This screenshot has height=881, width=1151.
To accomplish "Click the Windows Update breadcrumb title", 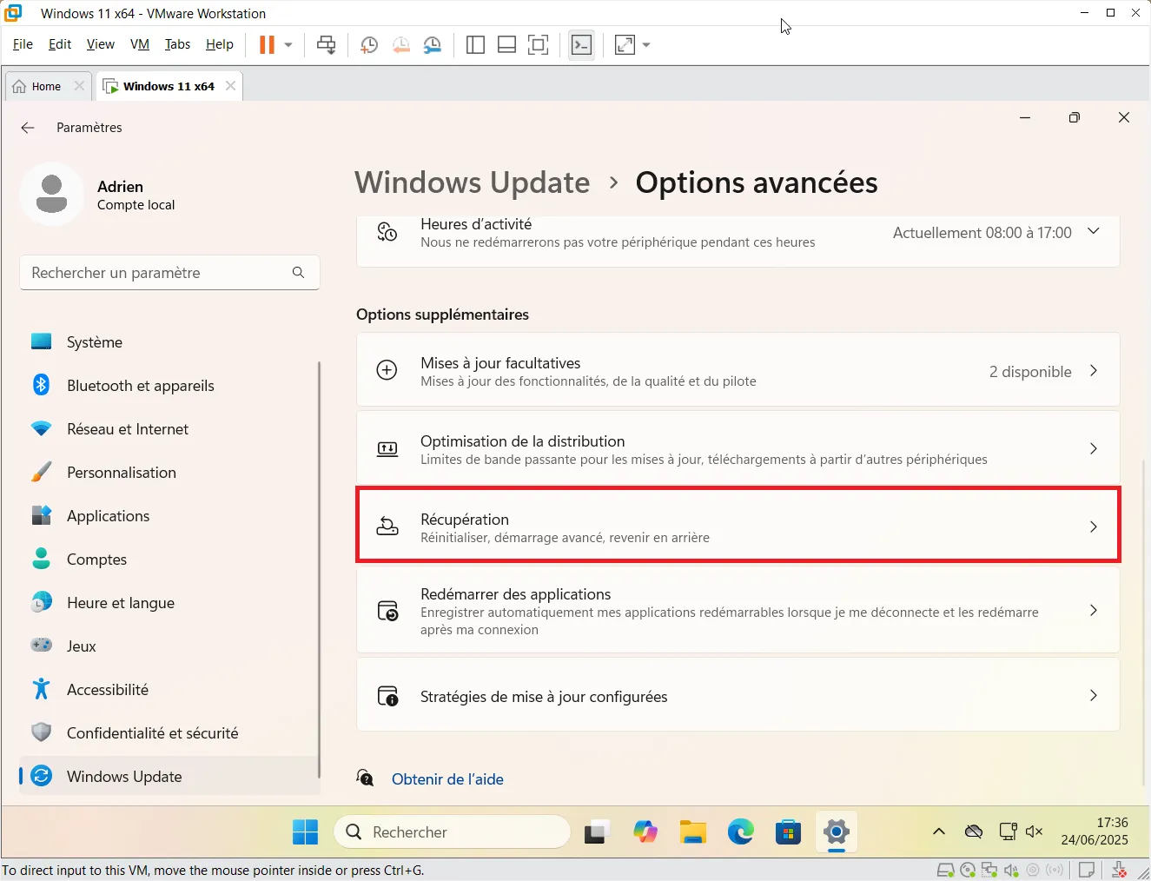I will pyautogui.click(x=472, y=182).
